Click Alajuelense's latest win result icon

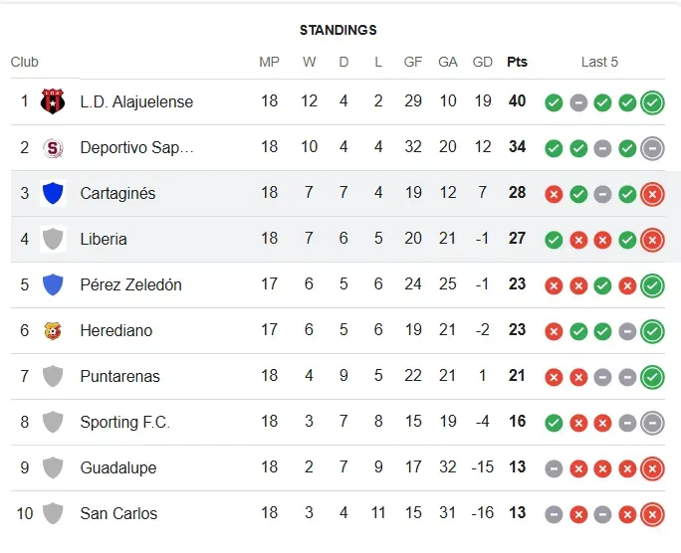pyautogui.click(x=652, y=101)
